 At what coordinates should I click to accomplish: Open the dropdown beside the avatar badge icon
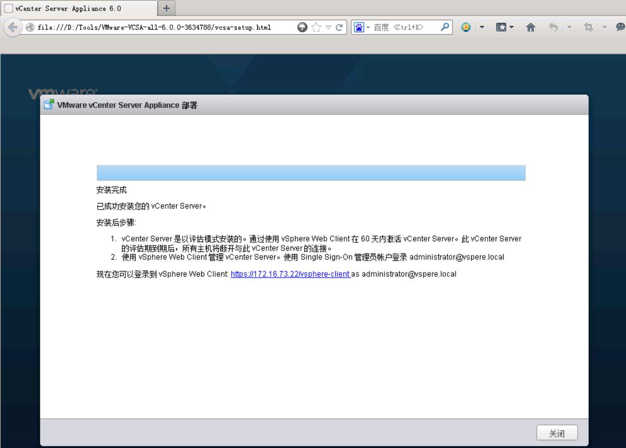coord(482,27)
